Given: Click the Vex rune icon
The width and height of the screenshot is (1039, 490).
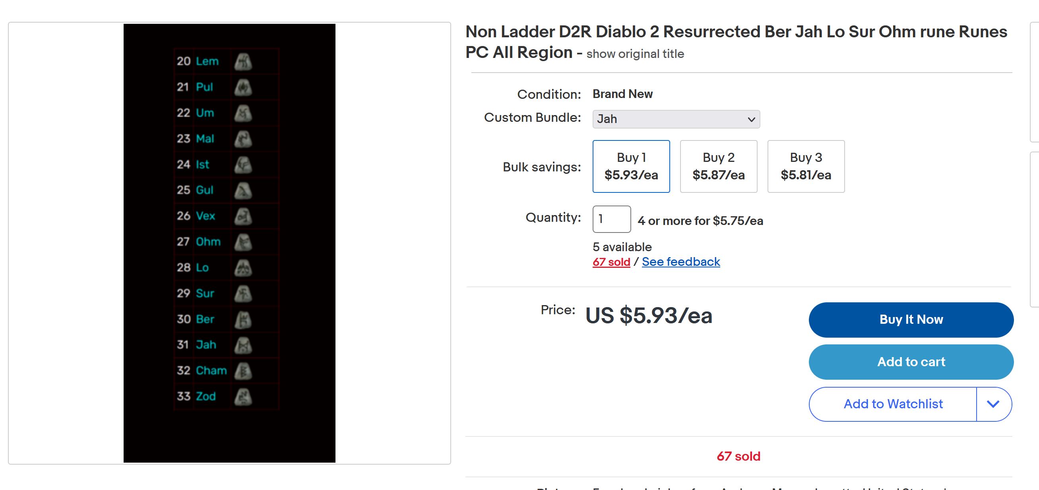Looking at the screenshot, I should [x=243, y=216].
